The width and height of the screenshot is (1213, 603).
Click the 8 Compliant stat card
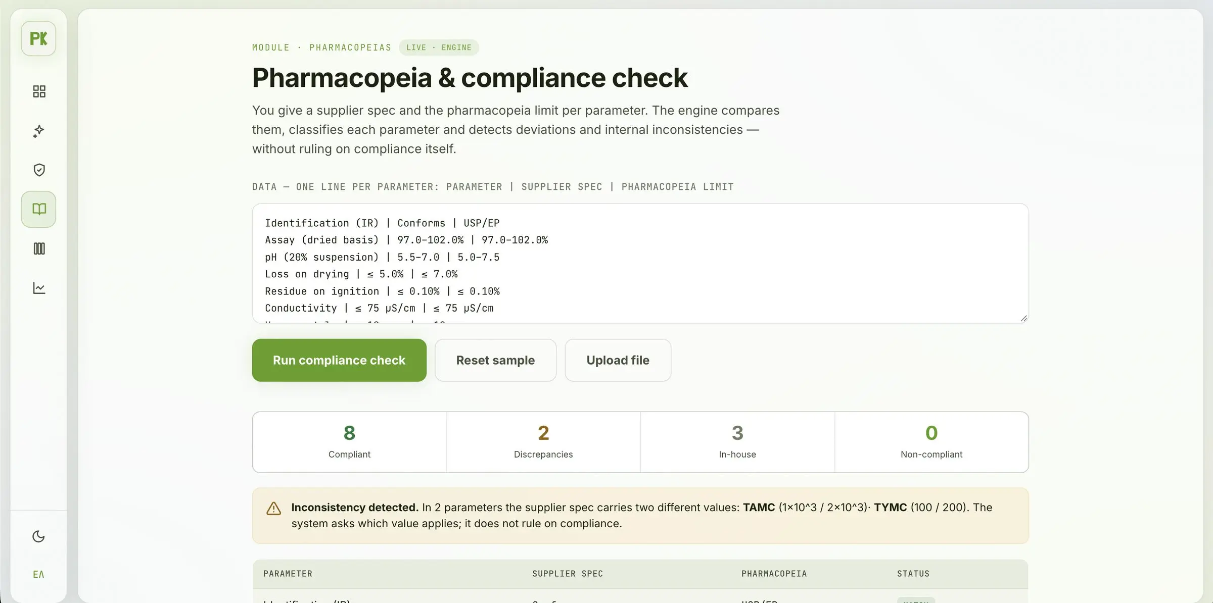click(x=349, y=442)
